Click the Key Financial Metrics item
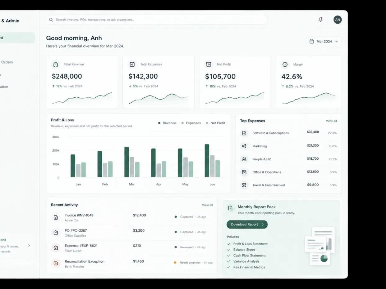386x289 pixels. coord(249,268)
